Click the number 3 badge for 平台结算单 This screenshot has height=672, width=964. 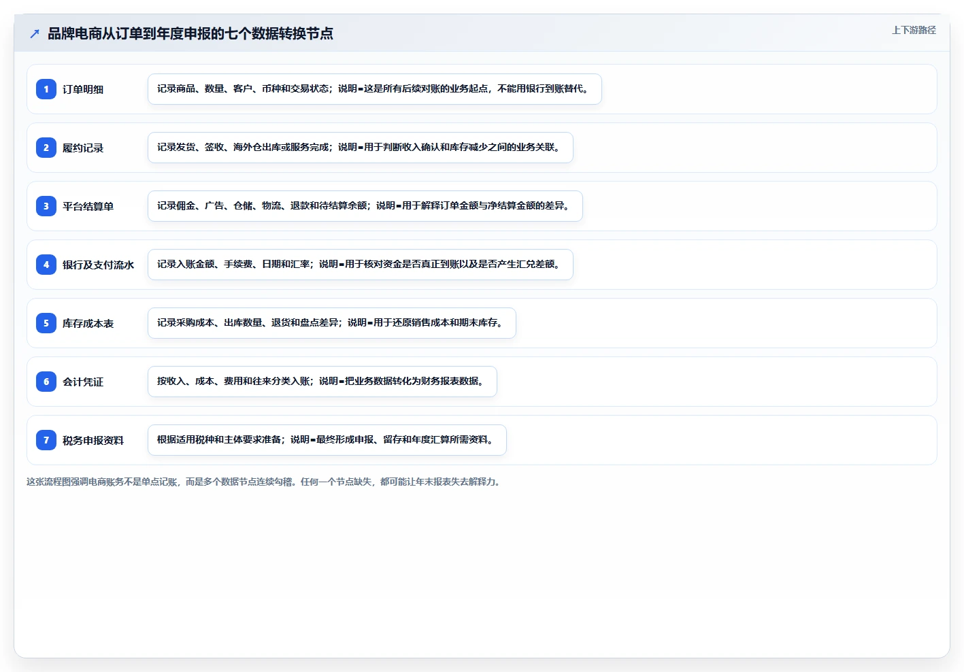point(46,206)
